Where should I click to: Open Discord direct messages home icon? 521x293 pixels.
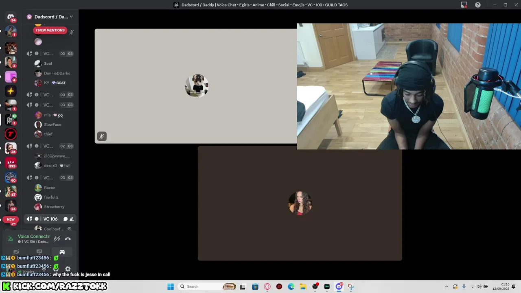[11, 17]
